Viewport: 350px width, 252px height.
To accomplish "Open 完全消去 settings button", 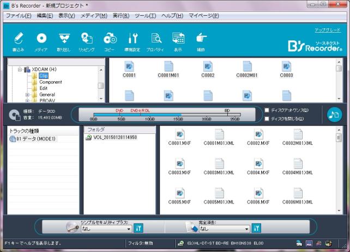I will coord(256,228).
